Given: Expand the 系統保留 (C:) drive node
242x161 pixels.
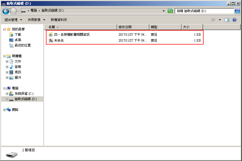Looking at the screenshot, I should pyautogui.click(x=7, y=94).
